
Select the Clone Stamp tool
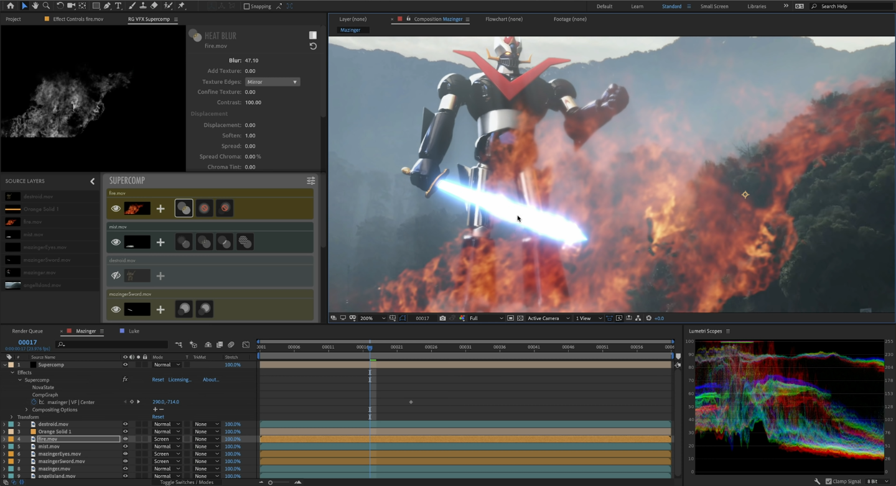(143, 6)
